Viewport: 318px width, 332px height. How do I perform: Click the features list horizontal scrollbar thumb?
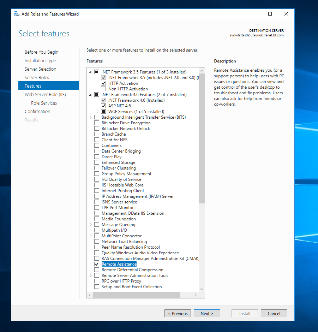pos(137,295)
